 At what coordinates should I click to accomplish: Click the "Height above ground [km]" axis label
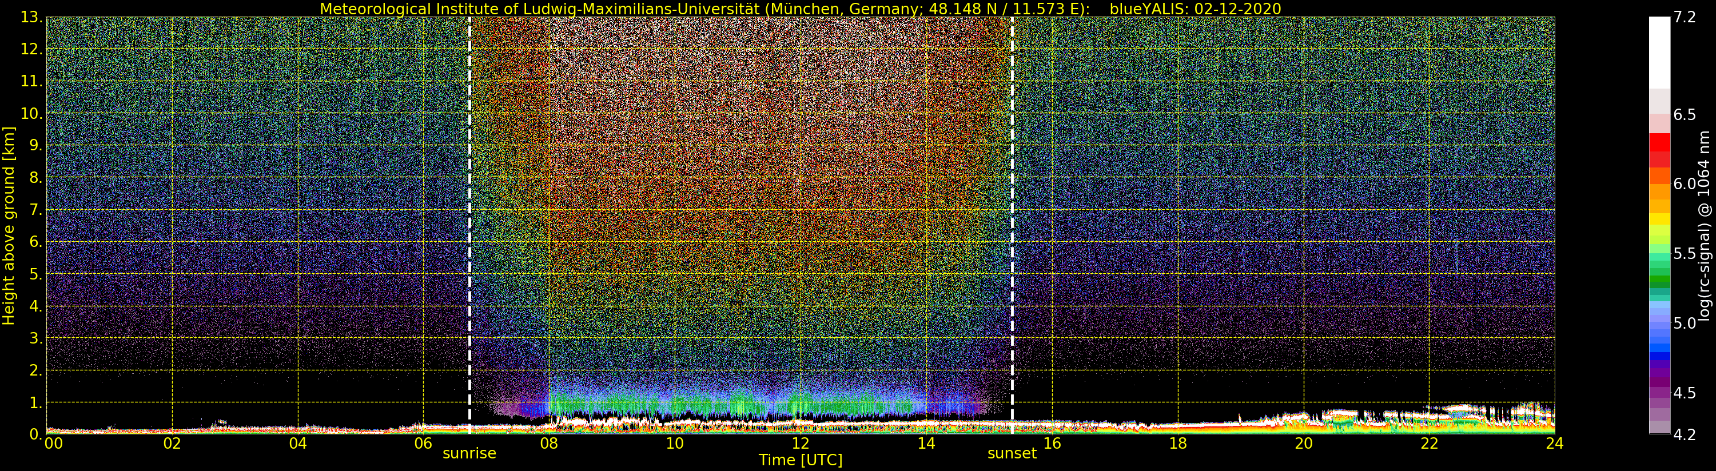tap(9, 226)
